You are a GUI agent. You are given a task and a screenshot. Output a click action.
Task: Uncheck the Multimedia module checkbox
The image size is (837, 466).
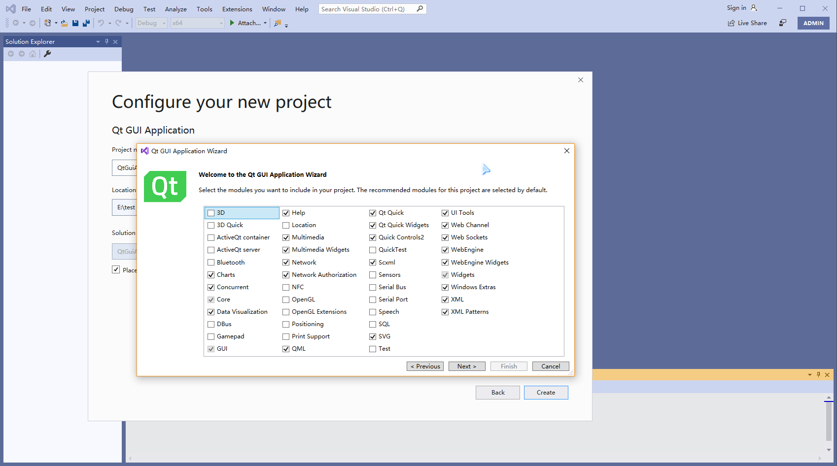(x=286, y=237)
